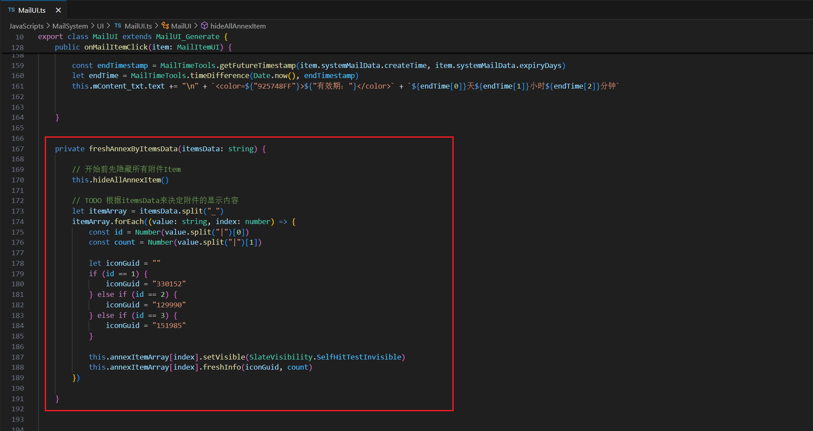
Task: Expand the chevron after MailUI.ts breadcrumb
Action: point(157,26)
